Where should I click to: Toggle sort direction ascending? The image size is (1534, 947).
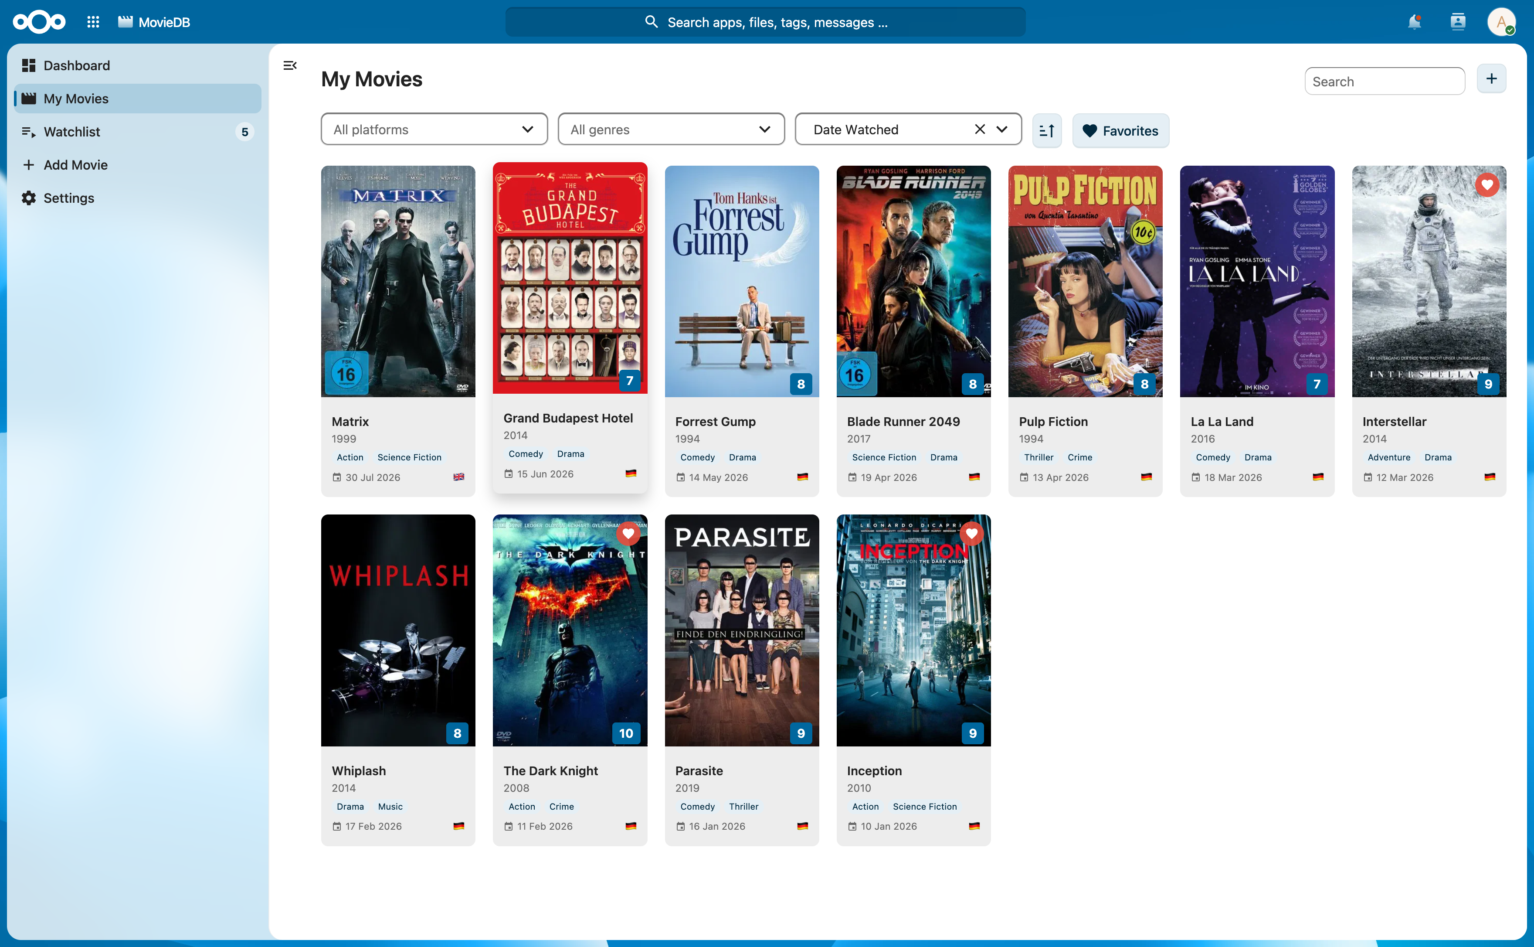point(1046,130)
